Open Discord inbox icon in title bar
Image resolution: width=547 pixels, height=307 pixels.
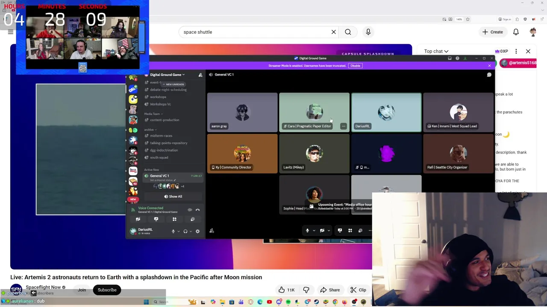(x=450, y=58)
